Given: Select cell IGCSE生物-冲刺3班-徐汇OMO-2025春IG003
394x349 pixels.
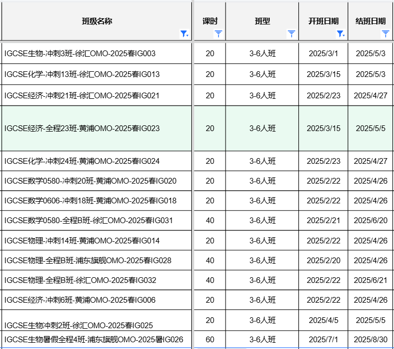Looking at the screenshot, I should click(x=97, y=53).
